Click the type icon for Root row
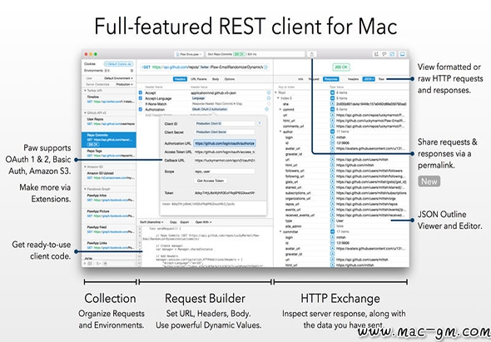Screen dimensions: 491x342 (332, 92)
